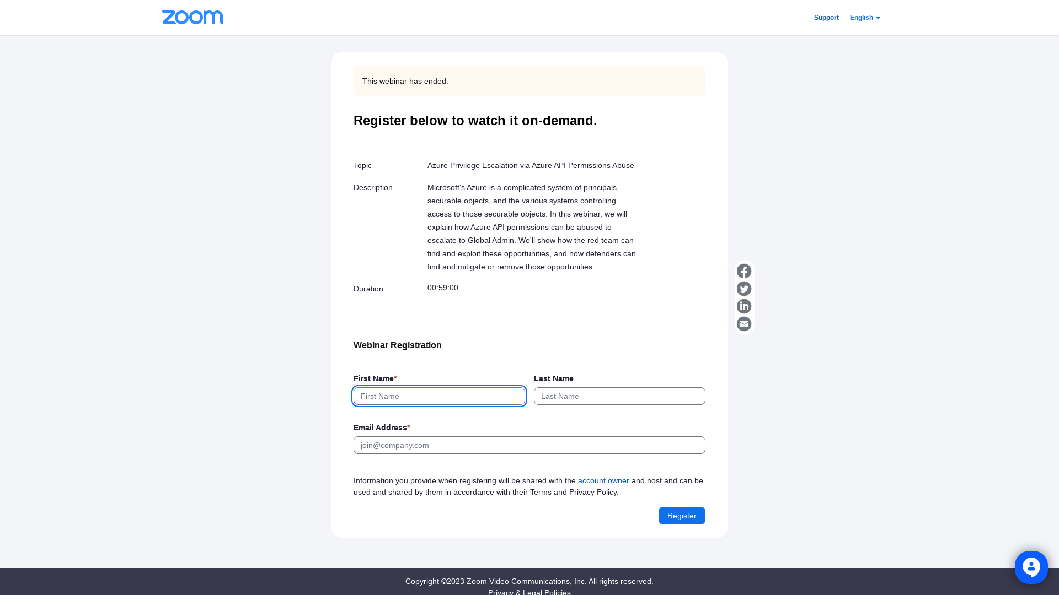Share webinar on LinkedIn
The width and height of the screenshot is (1059, 595).
[744, 306]
